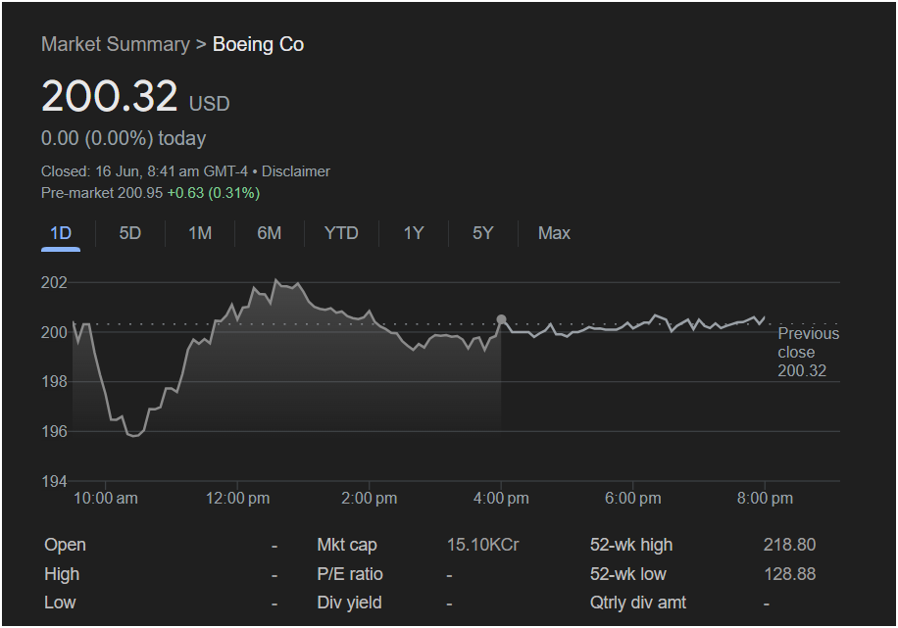Switch to the 5Y chart tab
The width and height of the screenshot is (898, 628).
482,233
